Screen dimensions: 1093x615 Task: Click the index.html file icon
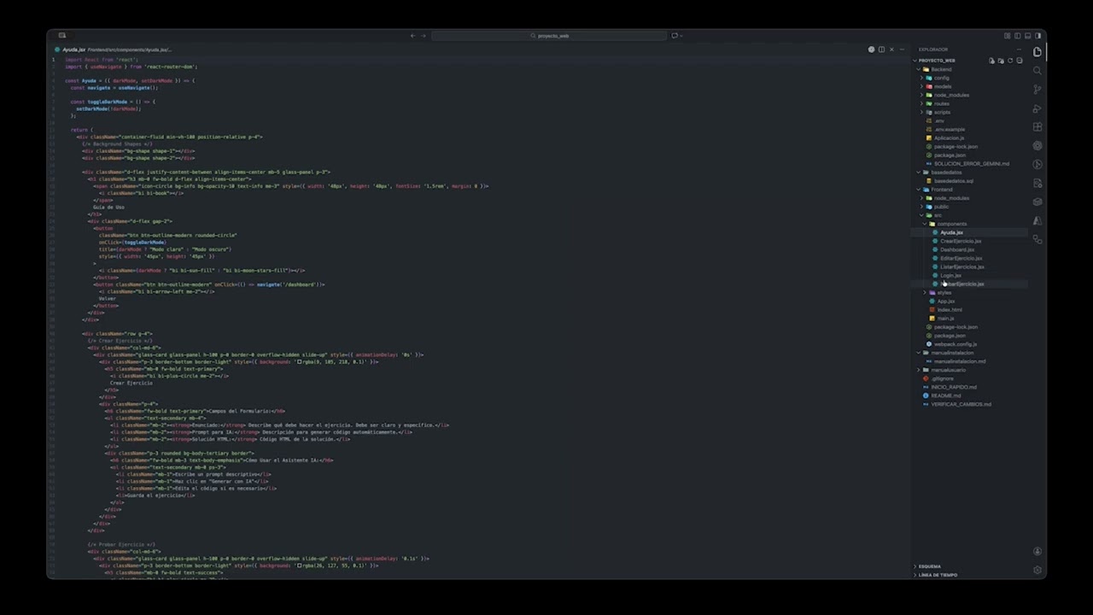tap(932, 309)
